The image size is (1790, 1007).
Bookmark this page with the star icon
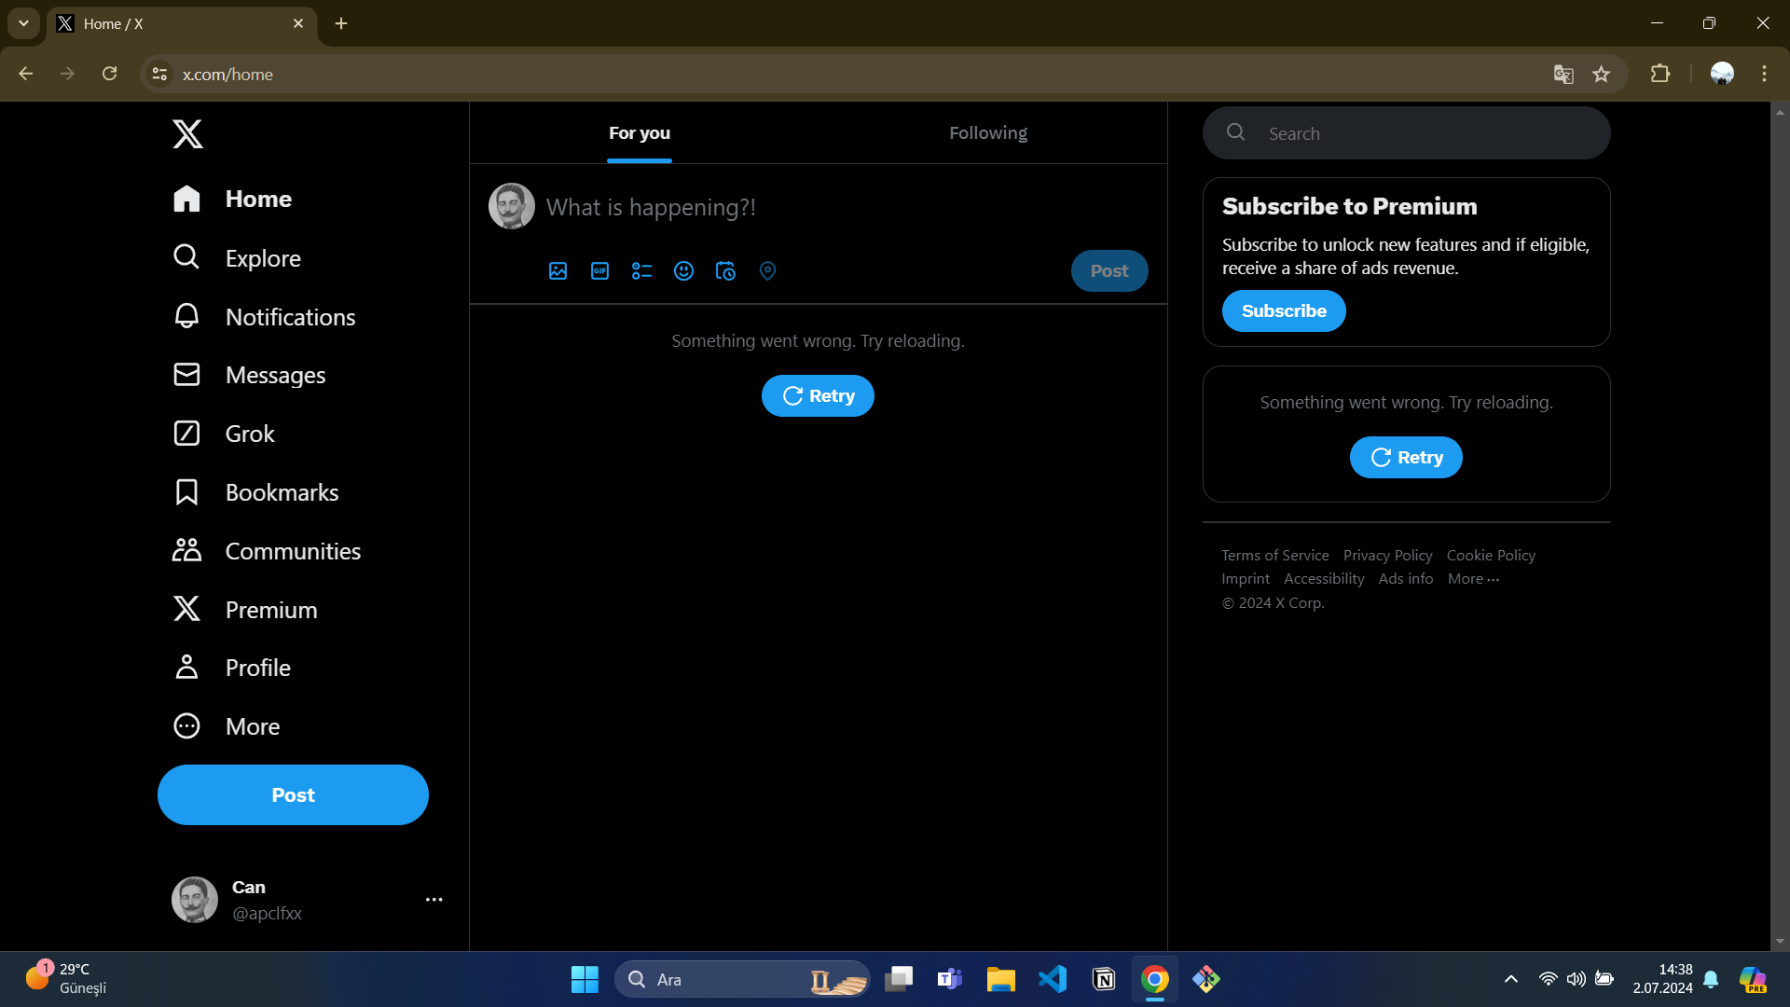(1601, 75)
